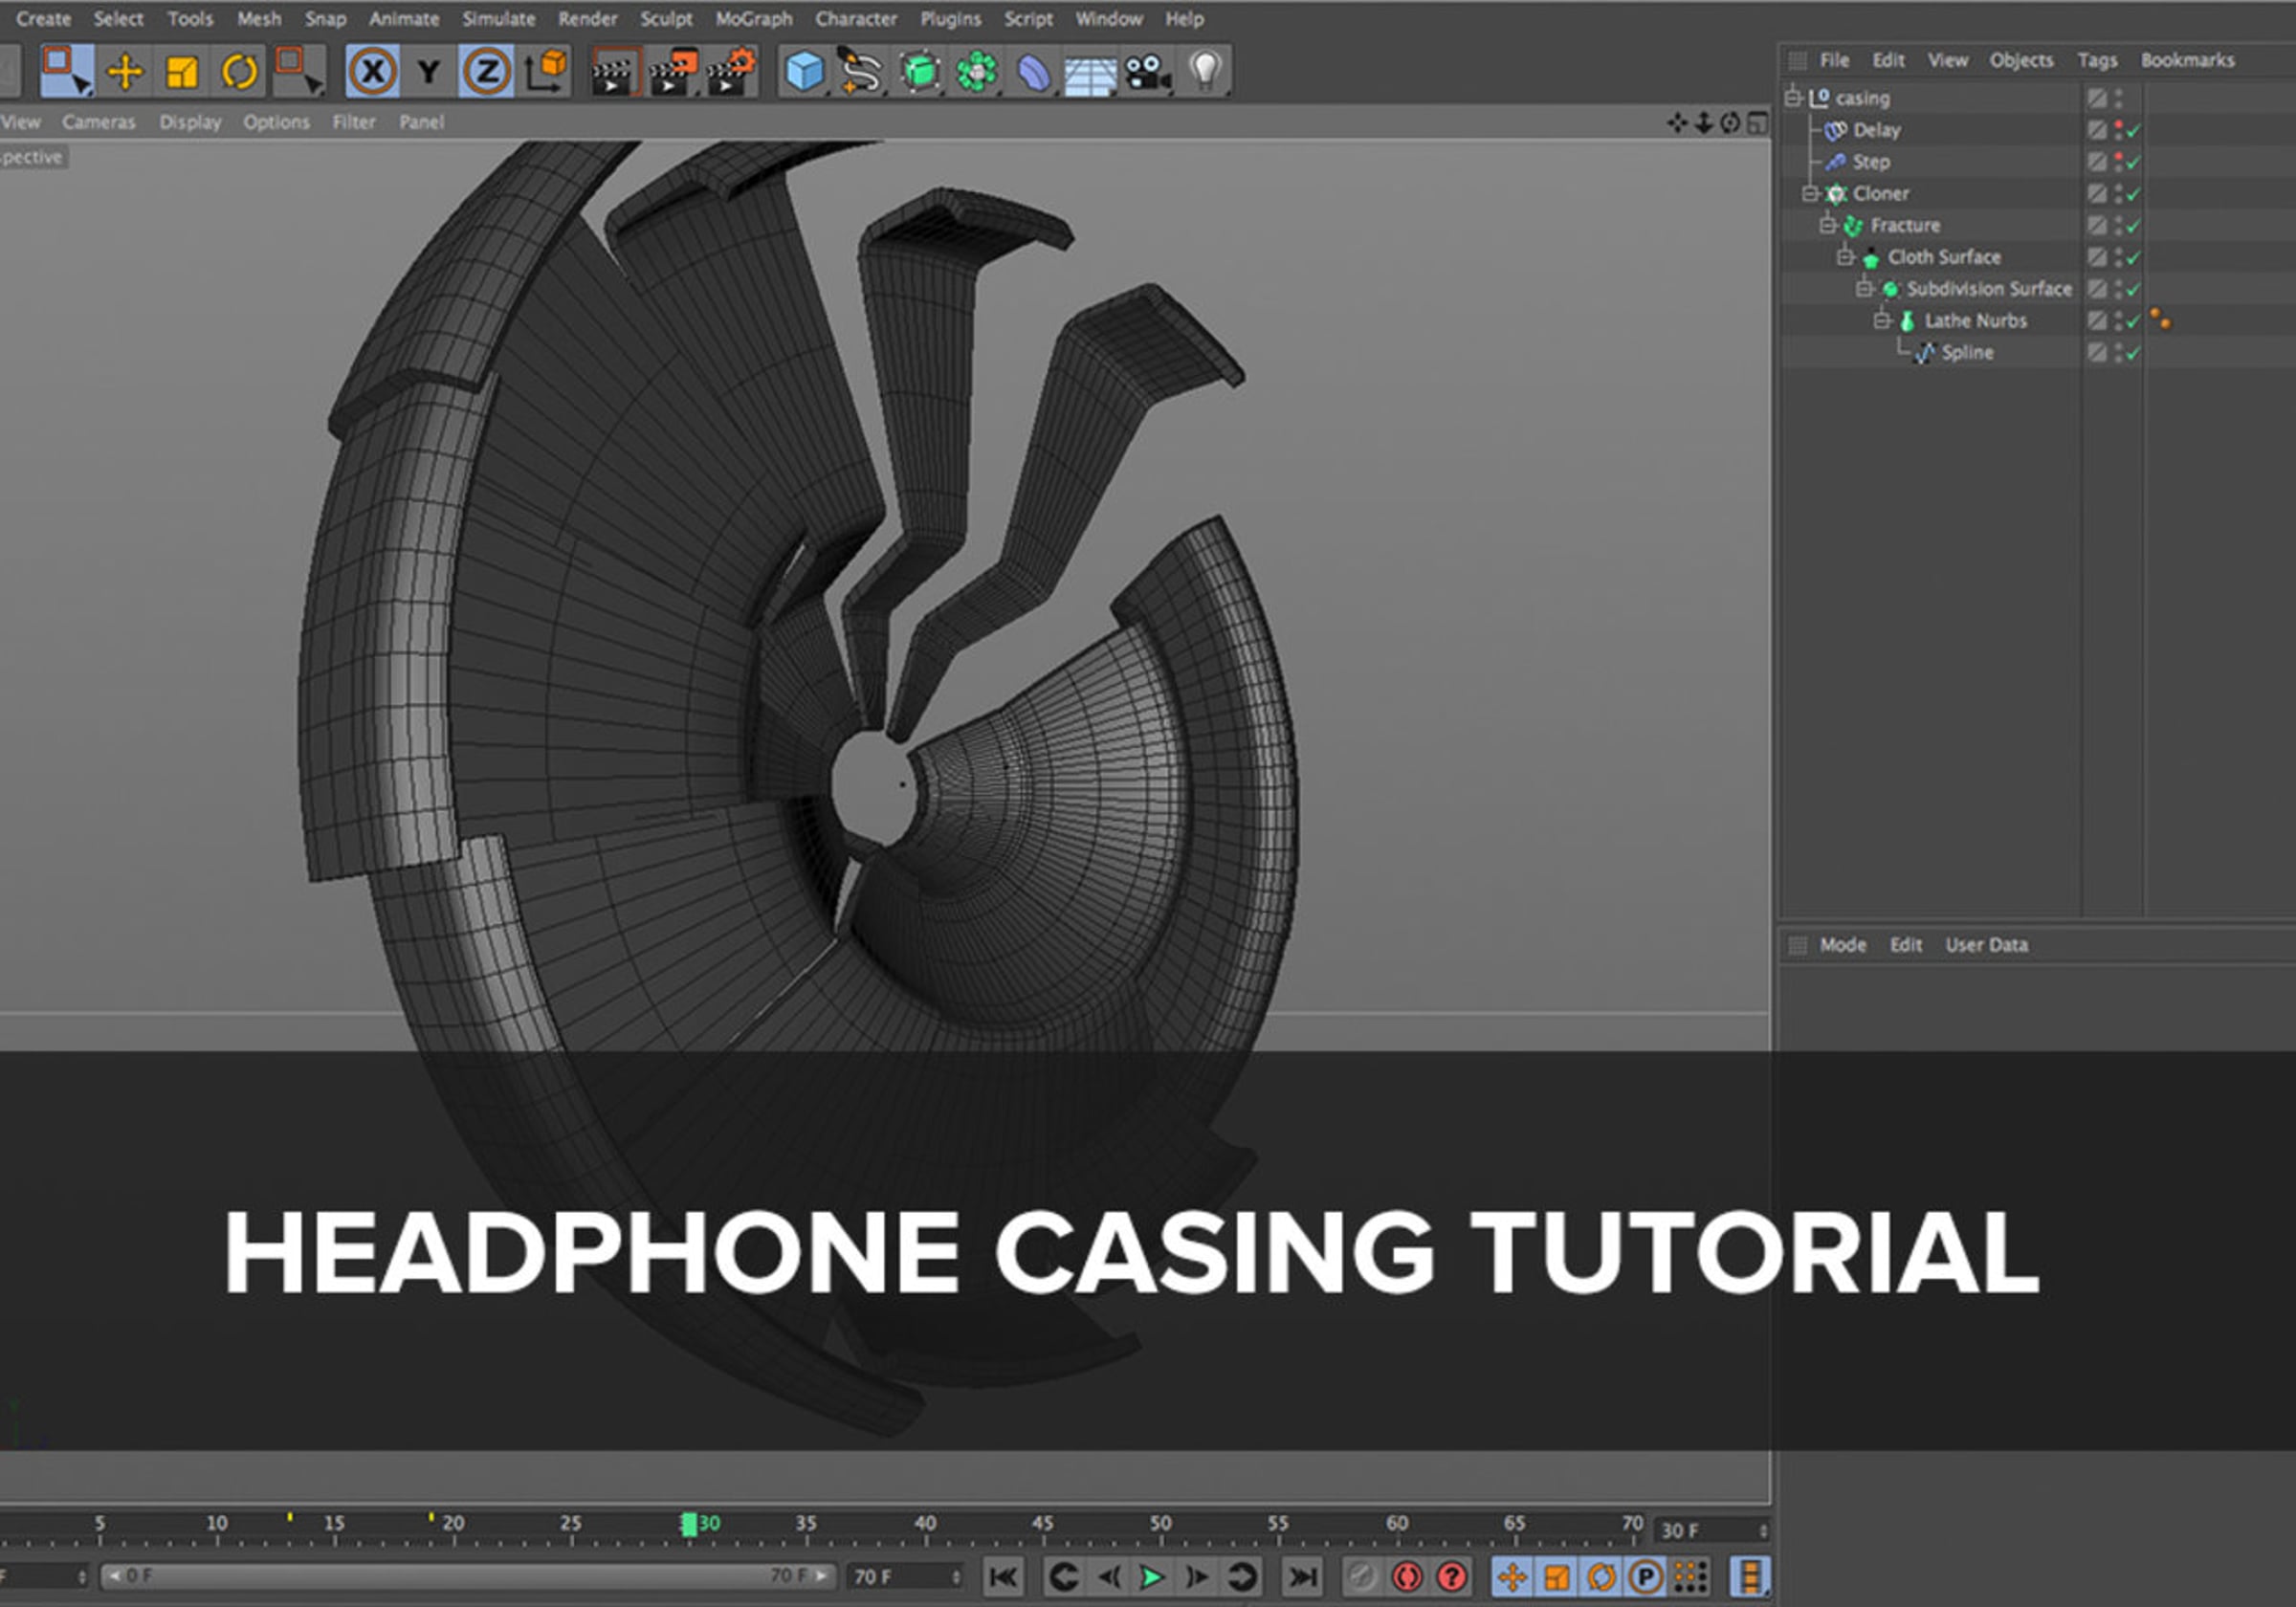Viewport: 2296px width, 1607px height.
Task: Open the Simulate menu
Action: (x=498, y=19)
